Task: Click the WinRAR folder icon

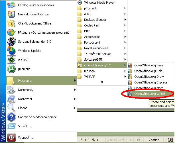Action: click(80, 77)
